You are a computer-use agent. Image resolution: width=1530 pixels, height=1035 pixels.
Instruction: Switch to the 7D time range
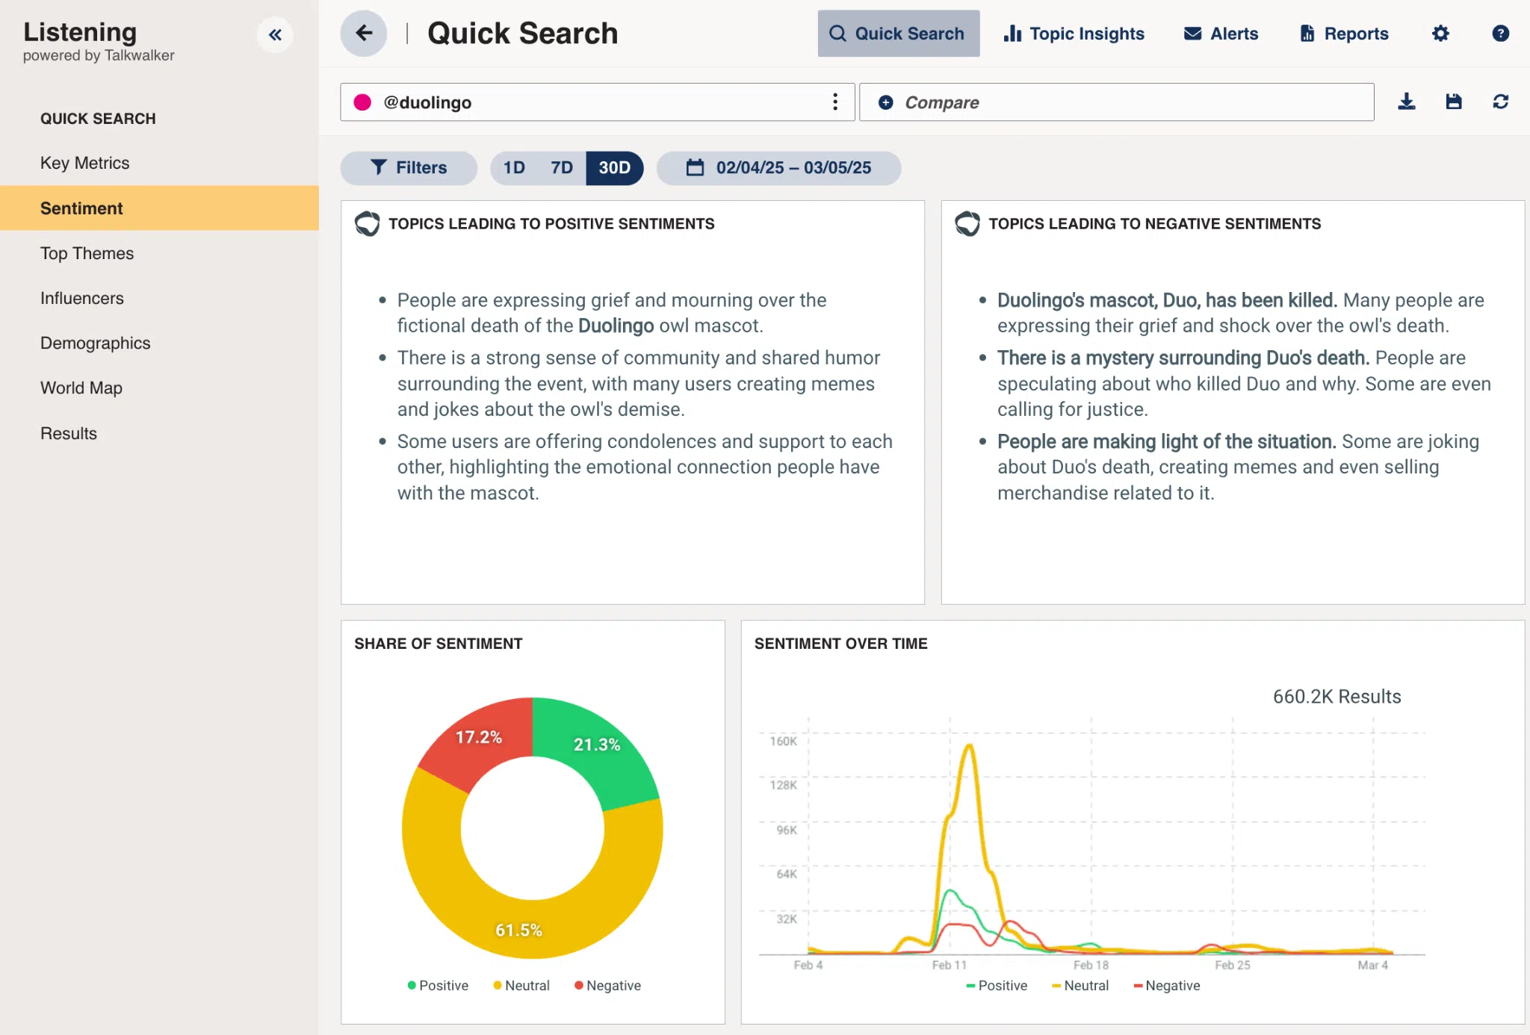560,168
